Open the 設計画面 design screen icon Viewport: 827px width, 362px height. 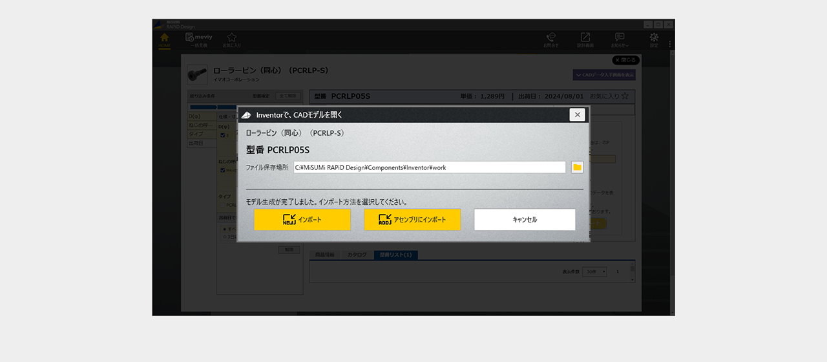[x=585, y=40]
